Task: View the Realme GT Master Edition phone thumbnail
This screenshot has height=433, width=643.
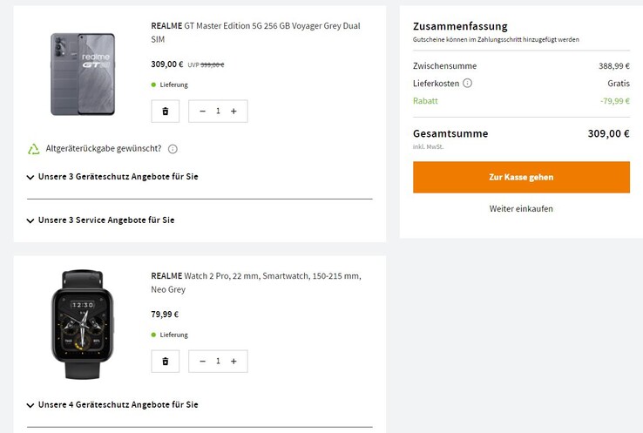Action: point(83,74)
